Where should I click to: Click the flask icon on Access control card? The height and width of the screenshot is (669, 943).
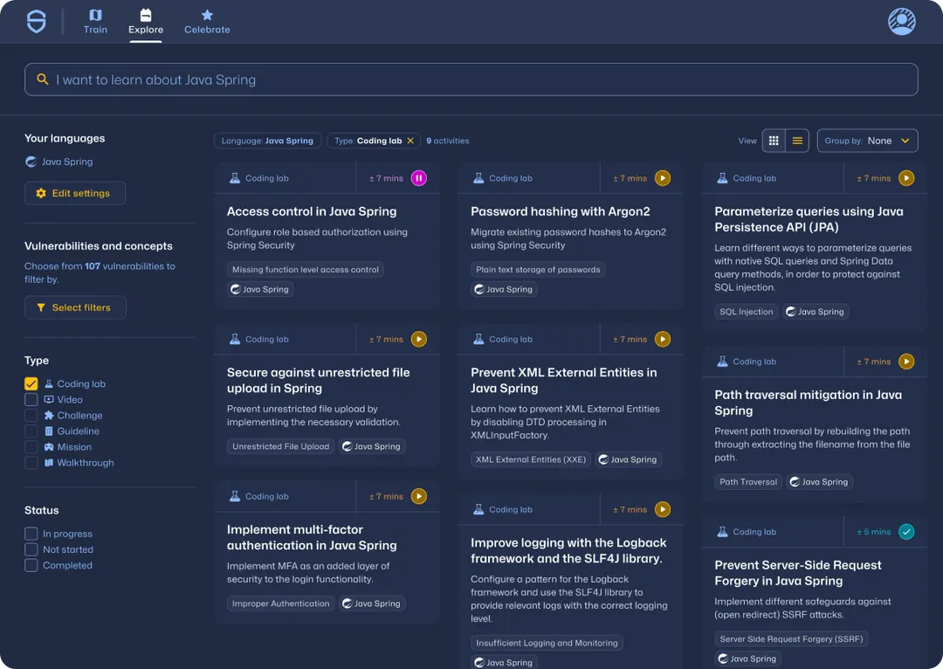[x=235, y=178]
